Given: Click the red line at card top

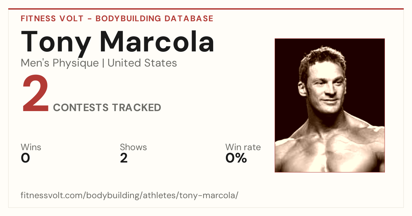Looking at the screenshot, I should 206,9.
